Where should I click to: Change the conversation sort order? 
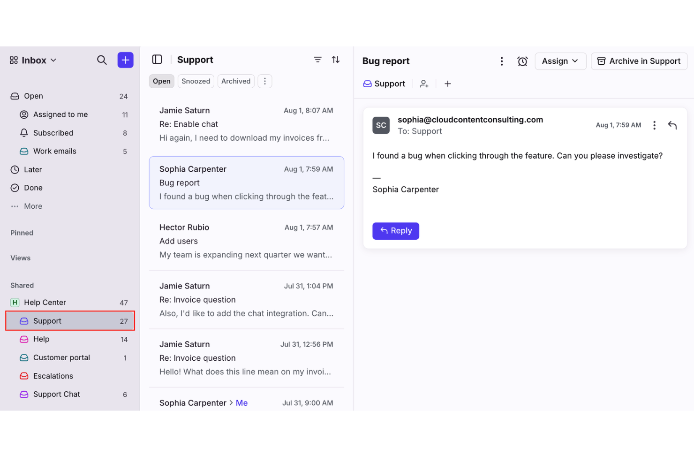[x=336, y=60]
